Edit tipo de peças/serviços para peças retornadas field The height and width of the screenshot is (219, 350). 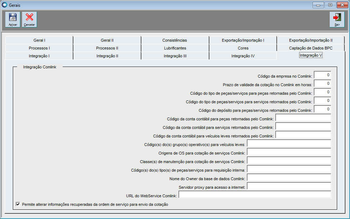[322, 92]
